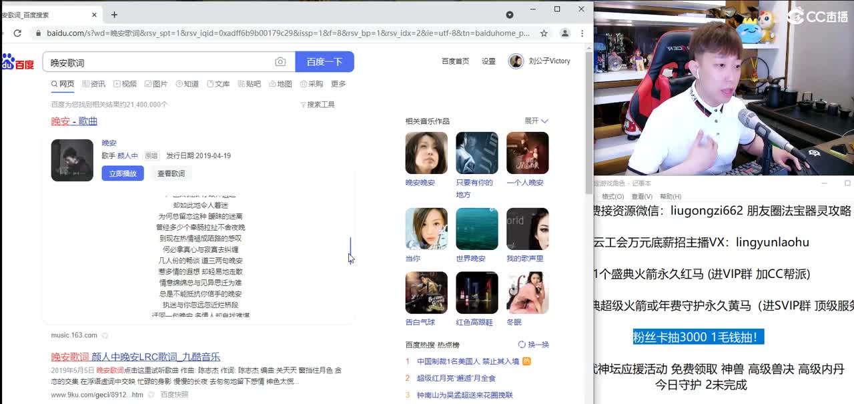The image size is (854, 404).
Task: Reload the page with refresh icon
Action: 17,33
